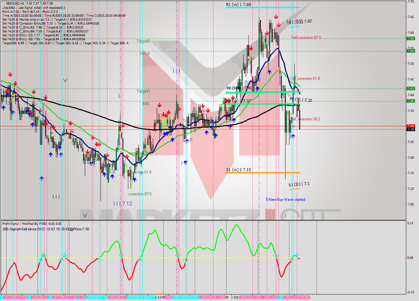The width and height of the screenshot is (419, 301).
Task: Click the 'Sell correction 38.2' label
Action: (305, 119)
